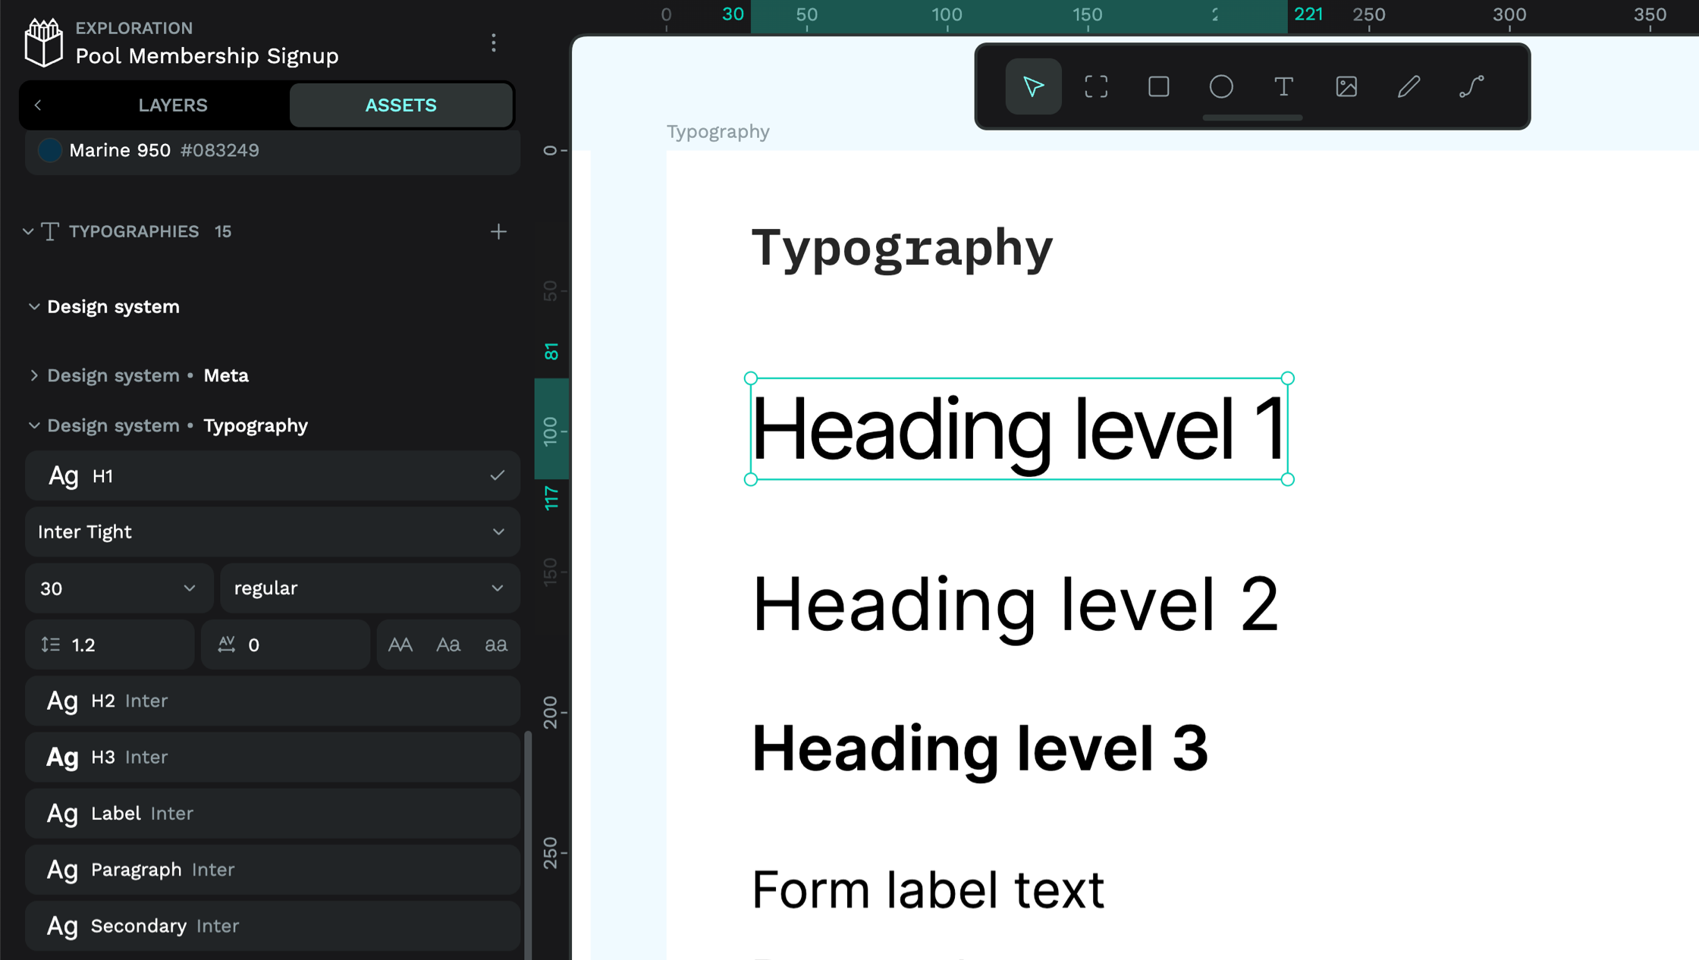1699x960 pixels.
Task: Switch to the Assets tab
Action: (x=400, y=105)
